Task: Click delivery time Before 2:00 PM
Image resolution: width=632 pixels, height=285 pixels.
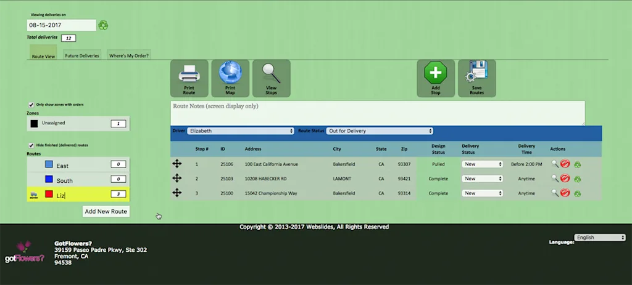Action: (526, 164)
